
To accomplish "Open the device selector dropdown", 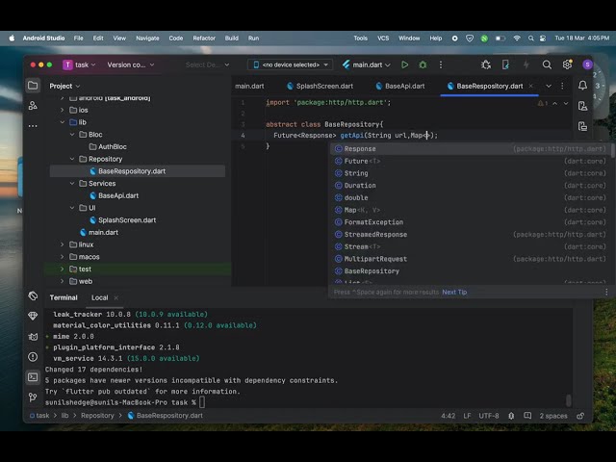I will pyautogui.click(x=291, y=64).
